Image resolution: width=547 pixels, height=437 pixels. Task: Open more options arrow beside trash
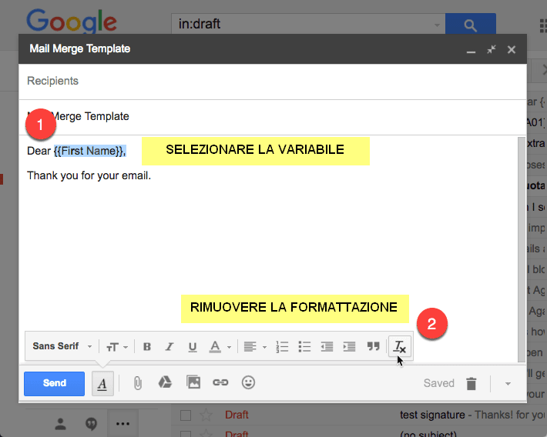[x=508, y=384]
